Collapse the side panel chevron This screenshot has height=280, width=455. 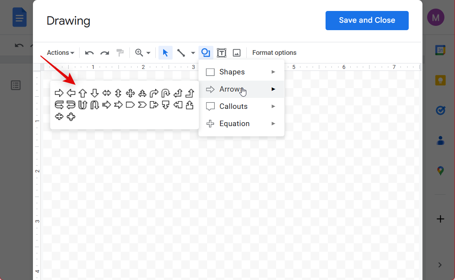pyautogui.click(x=440, y=265)
